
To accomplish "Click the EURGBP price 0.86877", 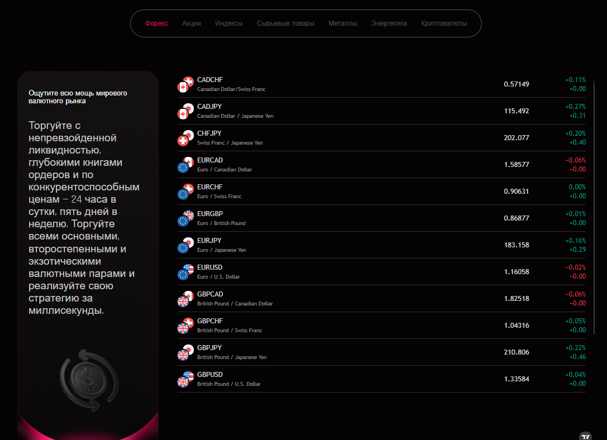I will click(x=516, y=218).
